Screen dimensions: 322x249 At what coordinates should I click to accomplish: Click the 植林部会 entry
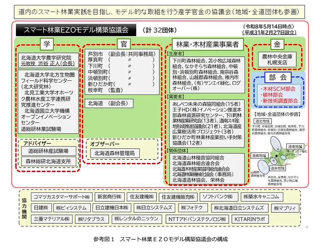coord(272,95)
